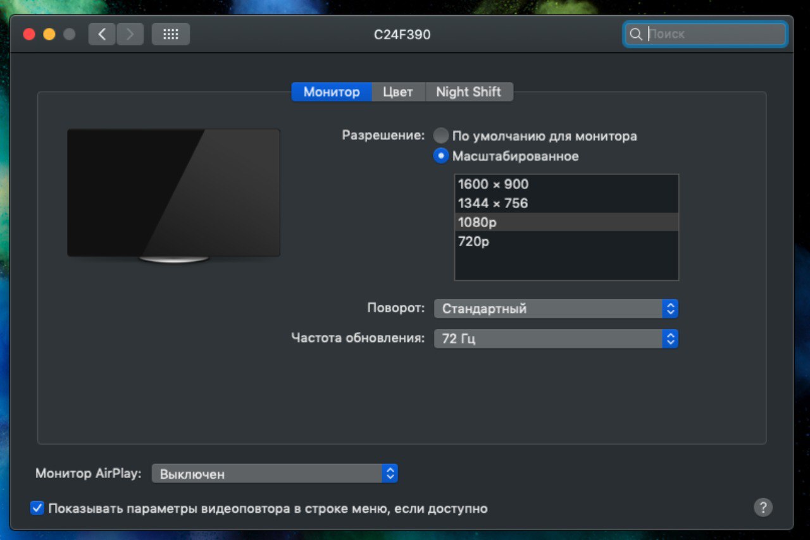
Task: Choose 1344 × 756 resolution
Action: click(566, 203)
